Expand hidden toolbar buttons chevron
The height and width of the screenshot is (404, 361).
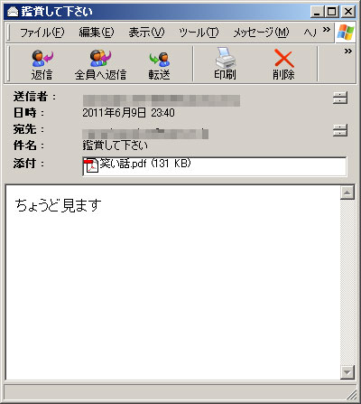(x=348, y=51)
